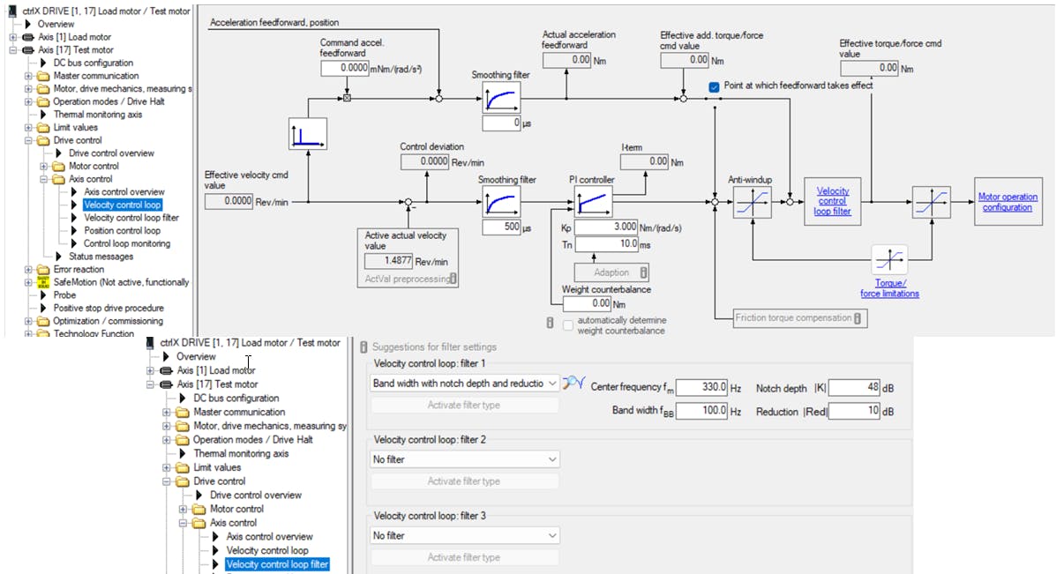Screen dimensions: 1064x574
Task: Select Drive control overview in upper tree
Action: (111, 153)
